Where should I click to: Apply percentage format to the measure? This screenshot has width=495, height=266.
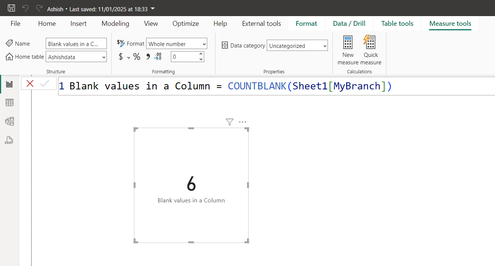tap(137, 56)
